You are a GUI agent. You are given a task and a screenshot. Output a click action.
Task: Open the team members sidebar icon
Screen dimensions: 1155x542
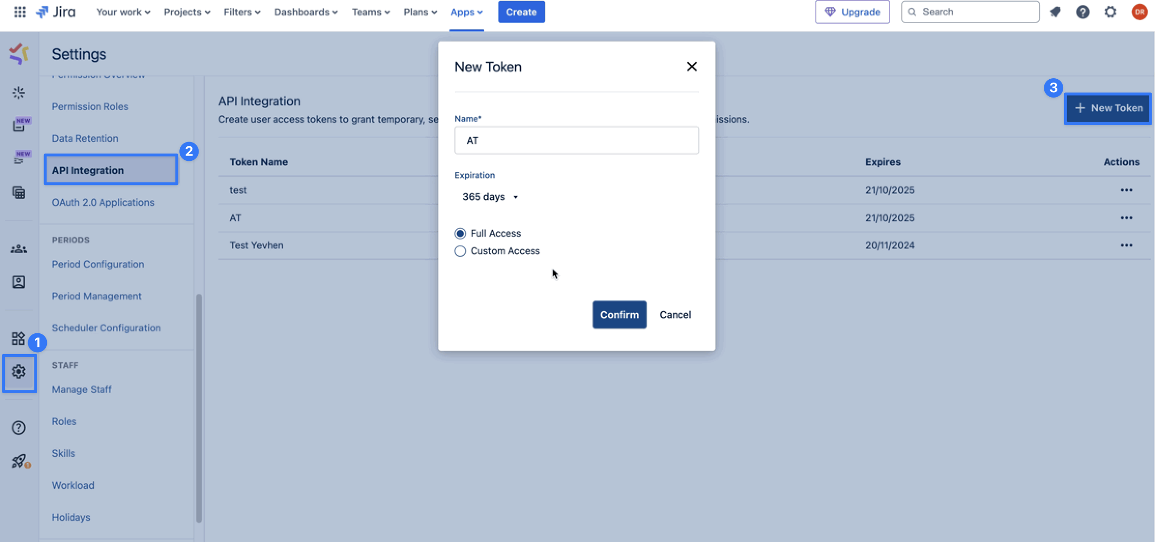click(x=19, y=249)
